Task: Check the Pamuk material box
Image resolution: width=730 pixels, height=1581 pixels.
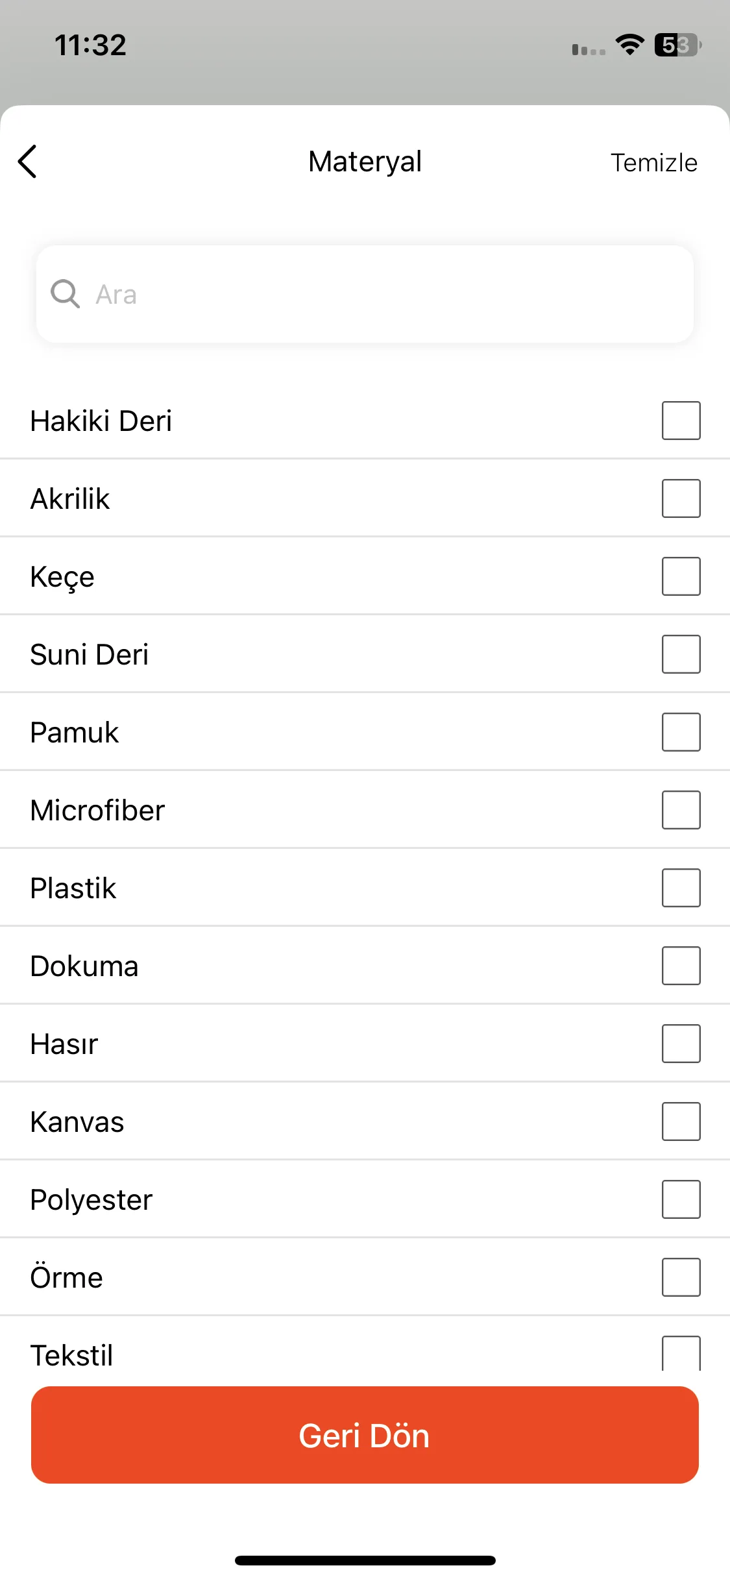Action: click(681, 732)
